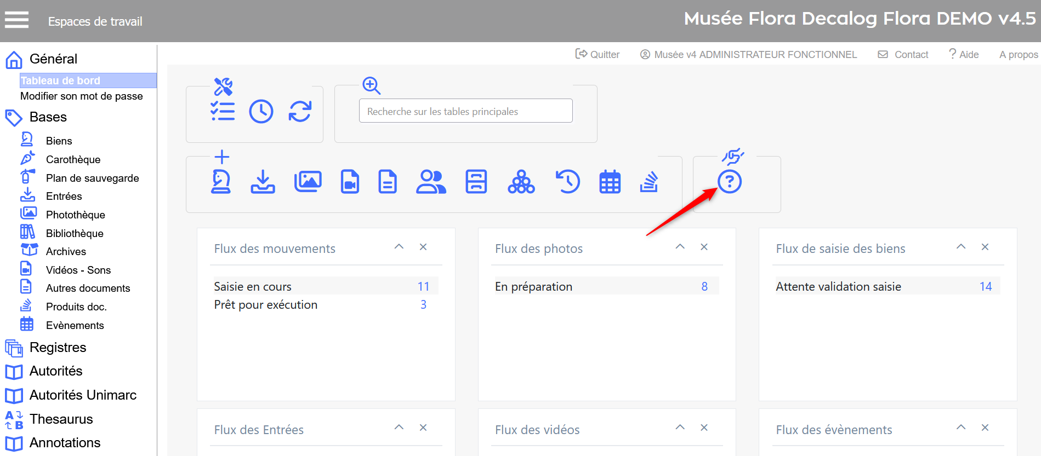Click the help question mark circle icon
The width and height of the screenshot is (1041, 456).
729,182
